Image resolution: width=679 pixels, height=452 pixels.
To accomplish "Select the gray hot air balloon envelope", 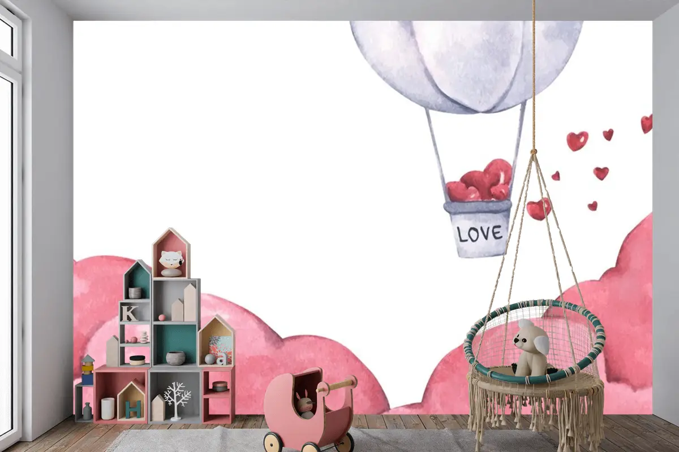I will (x=466, y=62).
